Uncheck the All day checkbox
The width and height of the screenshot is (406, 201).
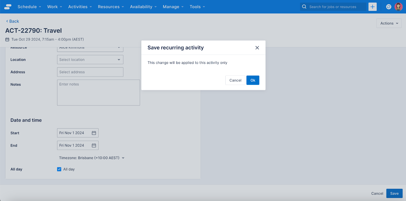[x=59, y=169]
